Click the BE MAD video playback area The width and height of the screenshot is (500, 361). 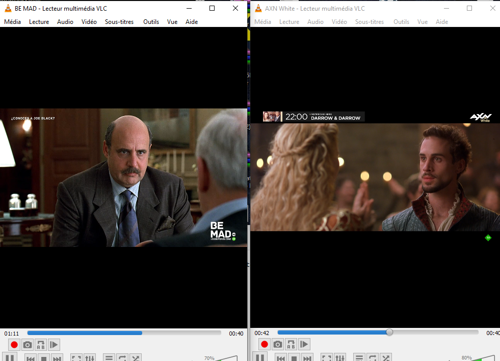tap(123, 178)
